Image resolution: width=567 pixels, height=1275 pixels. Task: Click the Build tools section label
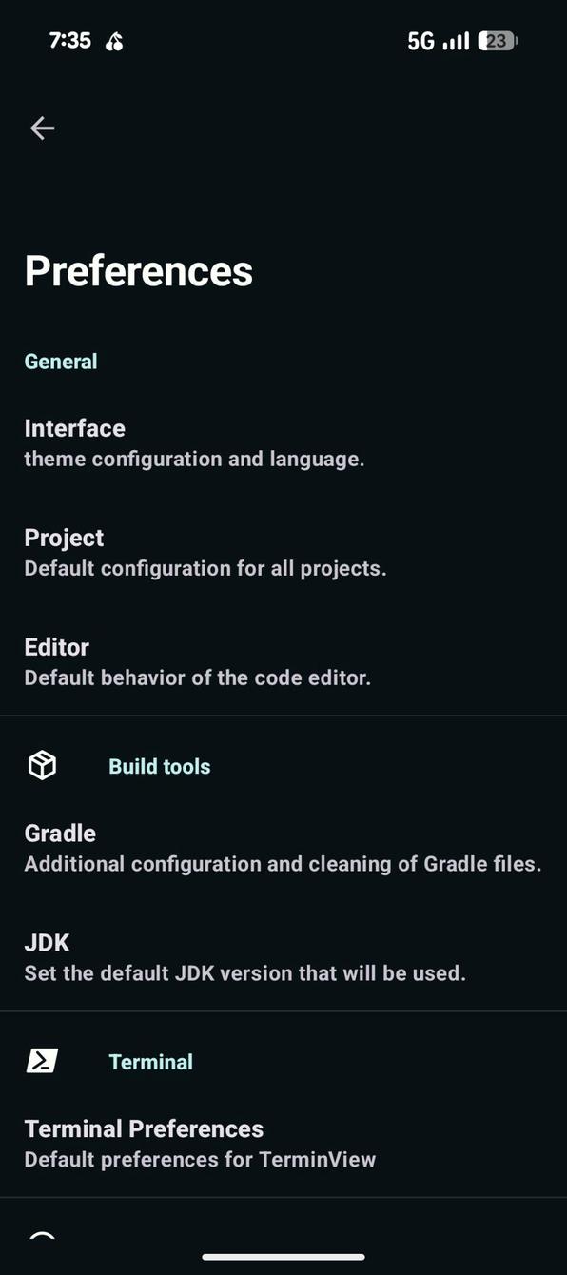click(160, 766)
